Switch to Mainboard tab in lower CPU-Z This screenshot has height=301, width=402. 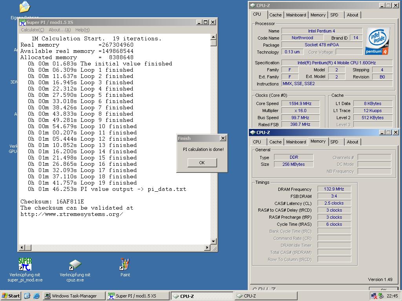click(x=296, y=142)
